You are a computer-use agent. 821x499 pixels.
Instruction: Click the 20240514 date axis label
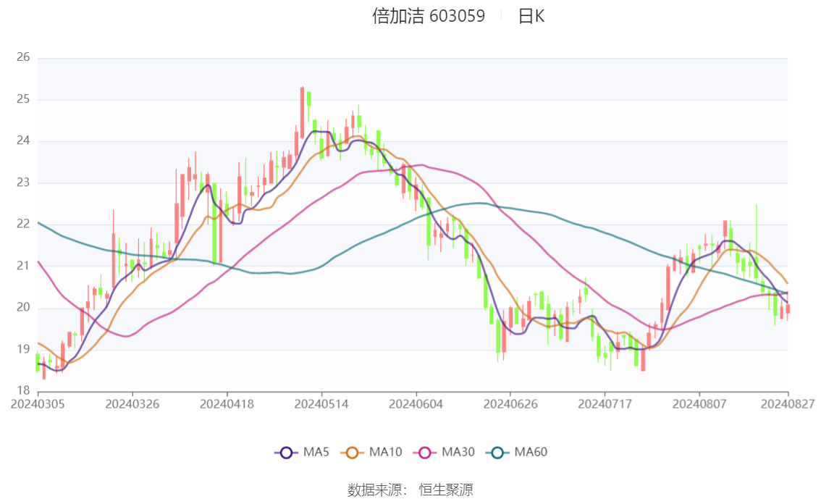321,404
